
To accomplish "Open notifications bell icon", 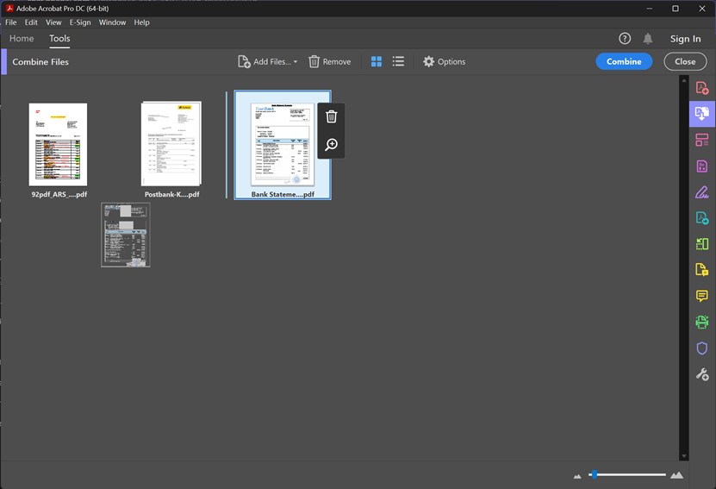I will [x=648, y=39].
